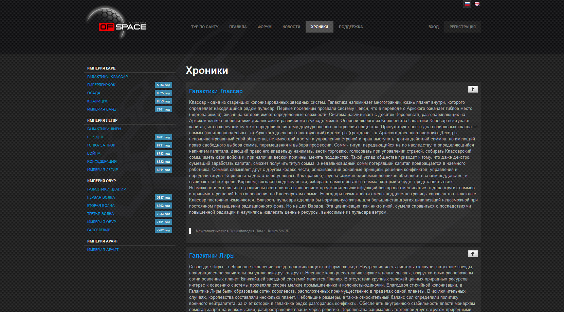This screenshot has height=312, width=564.
Task: Switch language to English flag
Action: [477, 4]
